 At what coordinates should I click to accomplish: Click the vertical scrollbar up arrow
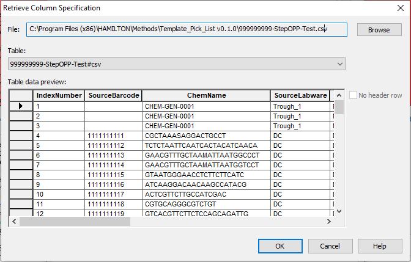339,95
